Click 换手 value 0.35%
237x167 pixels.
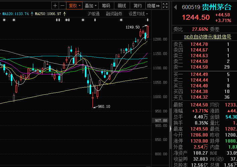pyautogui.click(x=201, y=123)
